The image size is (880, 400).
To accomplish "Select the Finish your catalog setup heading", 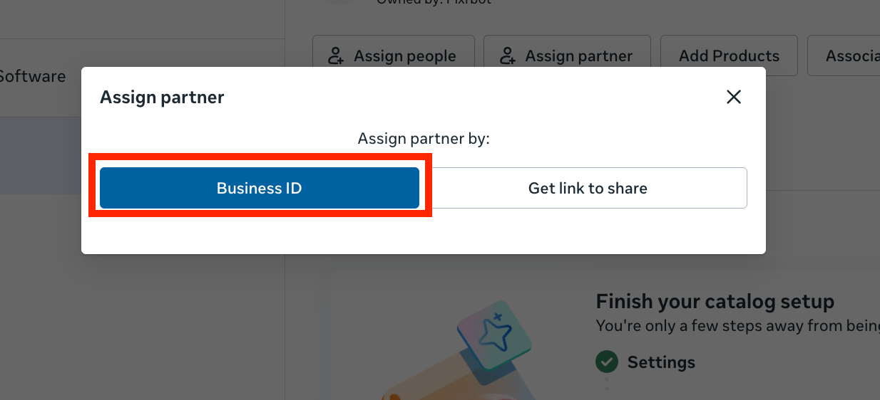I will 715,301.
